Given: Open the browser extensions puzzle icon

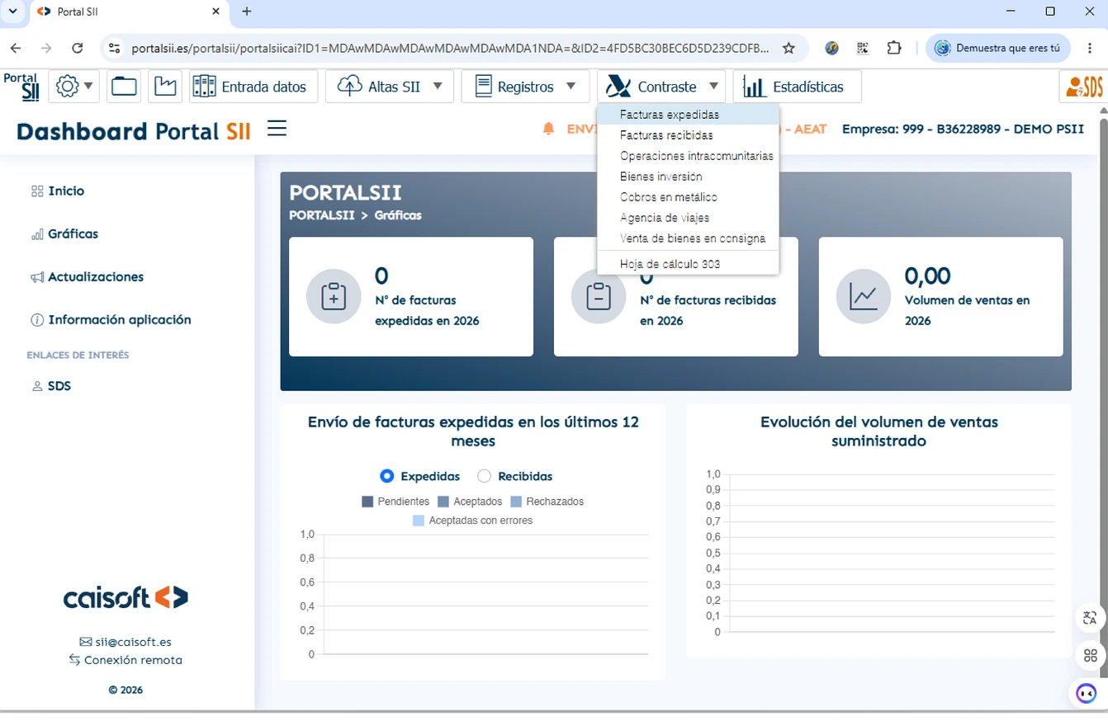Looking at the screenshot, I should point(894,48).
